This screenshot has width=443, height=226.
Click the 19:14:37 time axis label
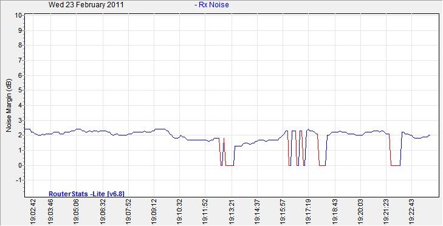click(x=258, y=213)
